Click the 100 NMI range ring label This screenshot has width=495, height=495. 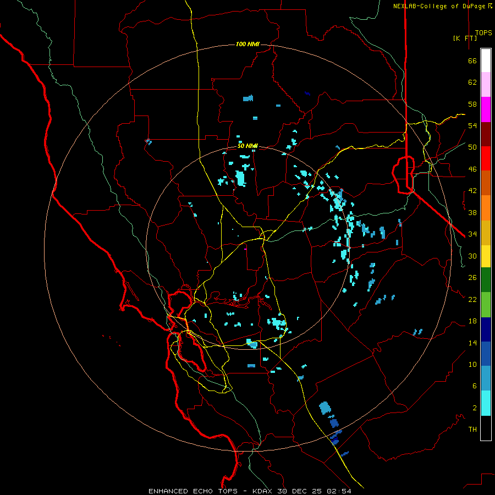(248, 44)
